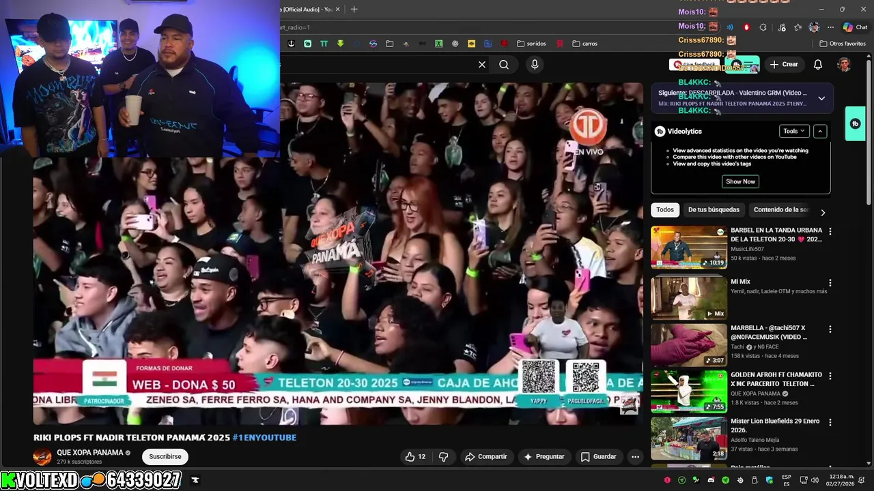874x491 pixels.
Task: Select the Contenido de la serie chip
Action: [x=780, y=210]
